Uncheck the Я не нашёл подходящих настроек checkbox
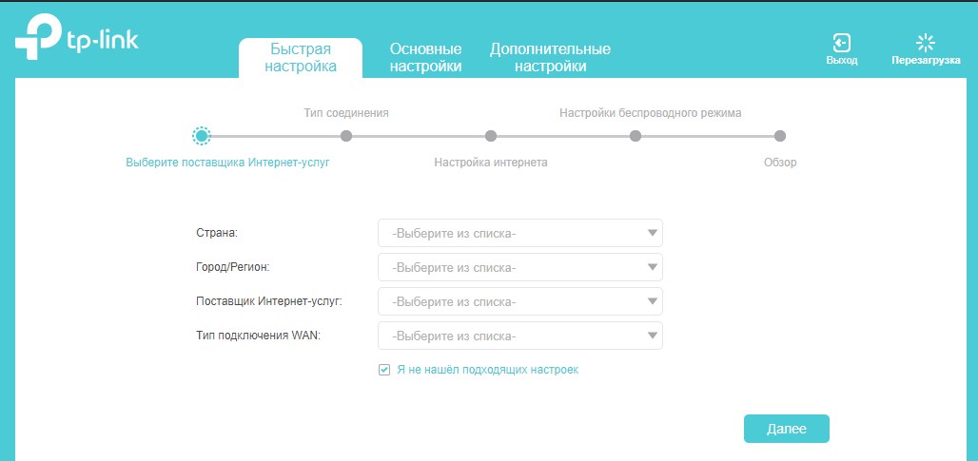978x461 pixels. click(384, 370)
